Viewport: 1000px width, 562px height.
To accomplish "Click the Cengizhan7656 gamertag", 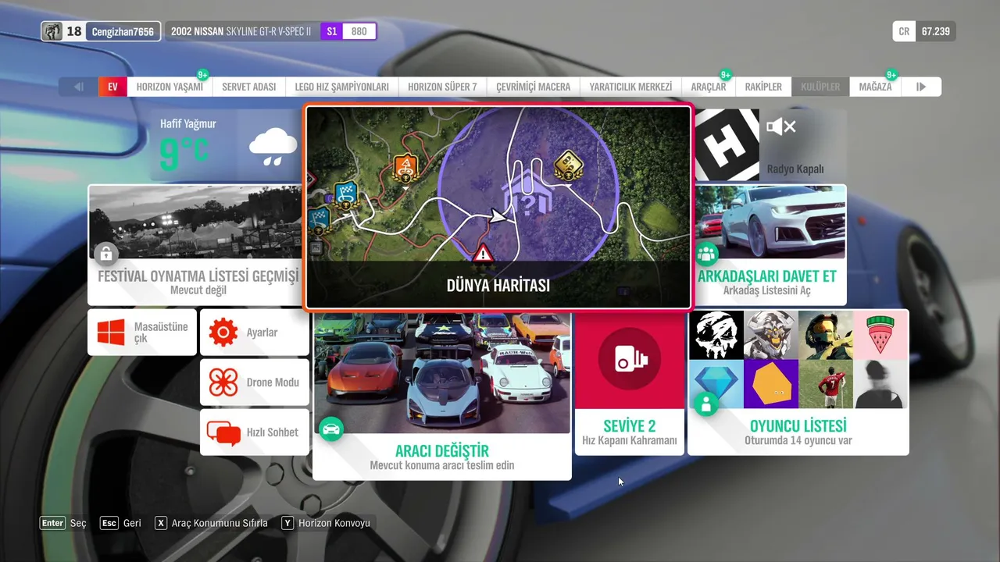I will point(123,31).
